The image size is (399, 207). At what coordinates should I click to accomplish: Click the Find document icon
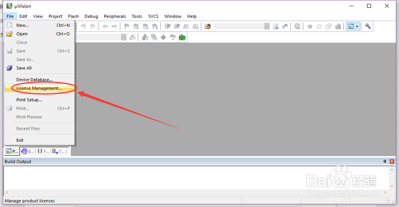click(276, 26)
